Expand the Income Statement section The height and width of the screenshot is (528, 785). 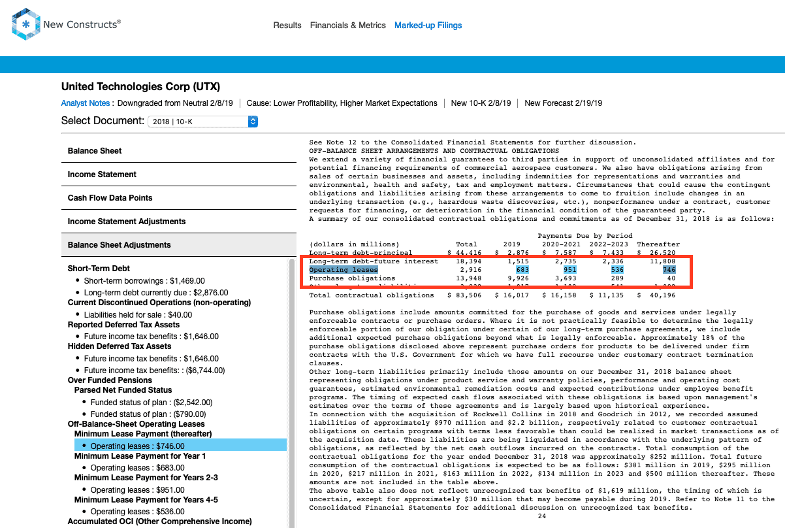[x=178, y=174]
